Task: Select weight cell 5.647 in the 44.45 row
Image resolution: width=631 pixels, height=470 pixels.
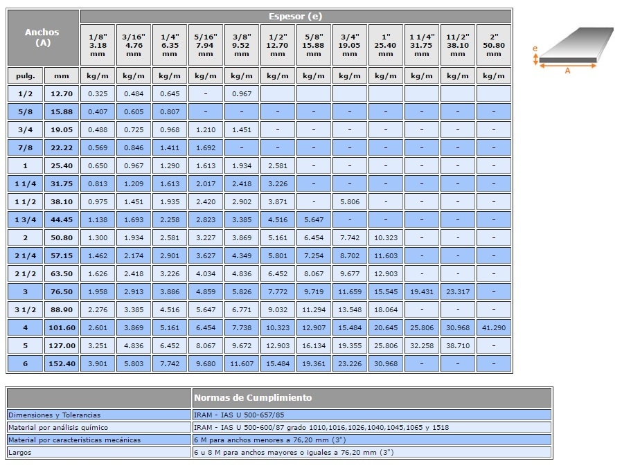Action: pyautogui.click(x=314, y=219)
